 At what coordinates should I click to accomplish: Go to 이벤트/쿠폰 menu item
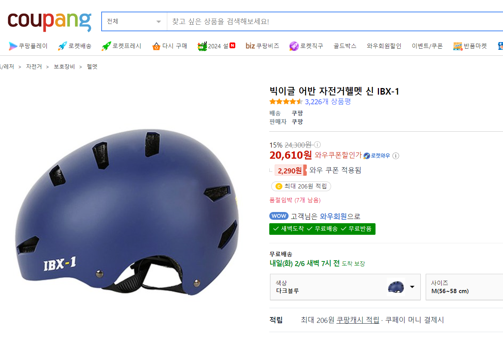[x=427, y=46]
